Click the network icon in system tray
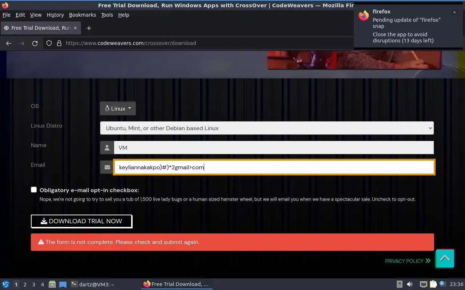This screenshot has height=290, width=465. (423, 285)
